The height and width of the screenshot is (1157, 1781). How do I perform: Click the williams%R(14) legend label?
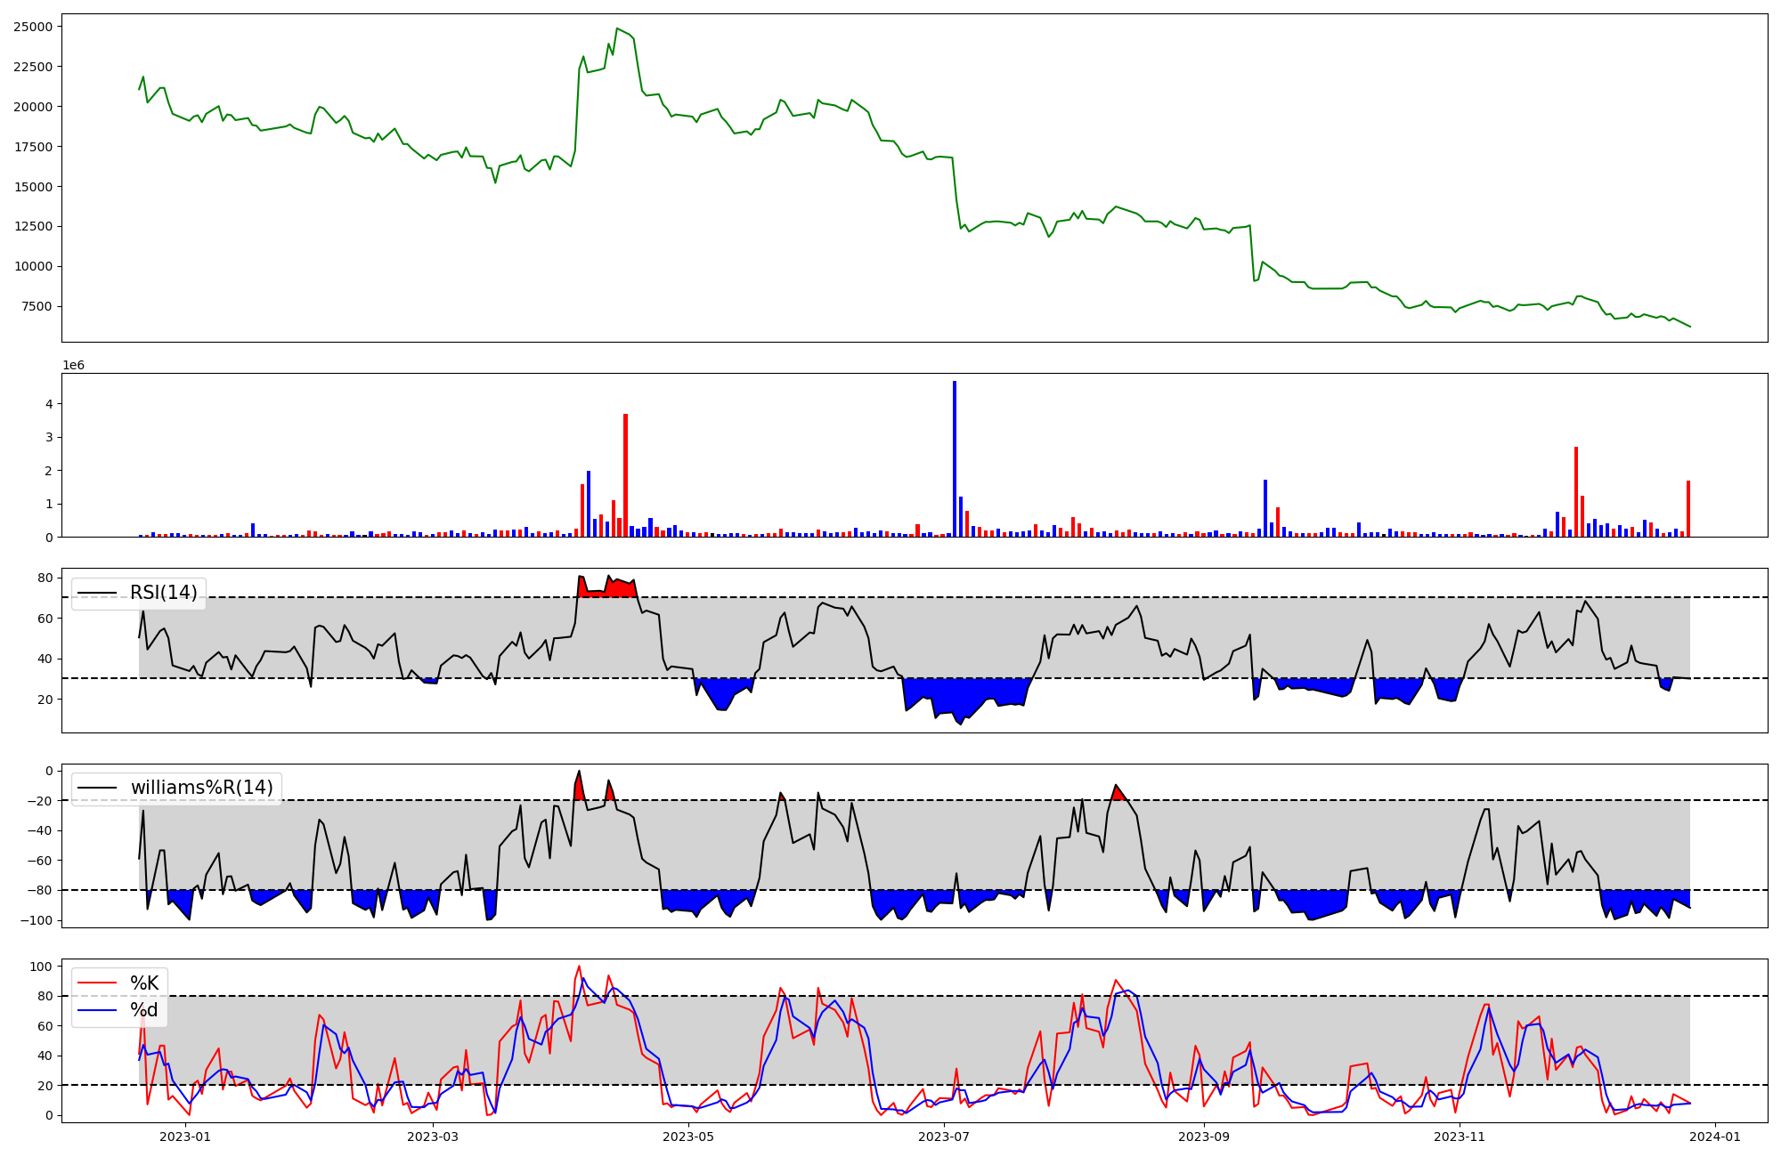tap(201, 788)
